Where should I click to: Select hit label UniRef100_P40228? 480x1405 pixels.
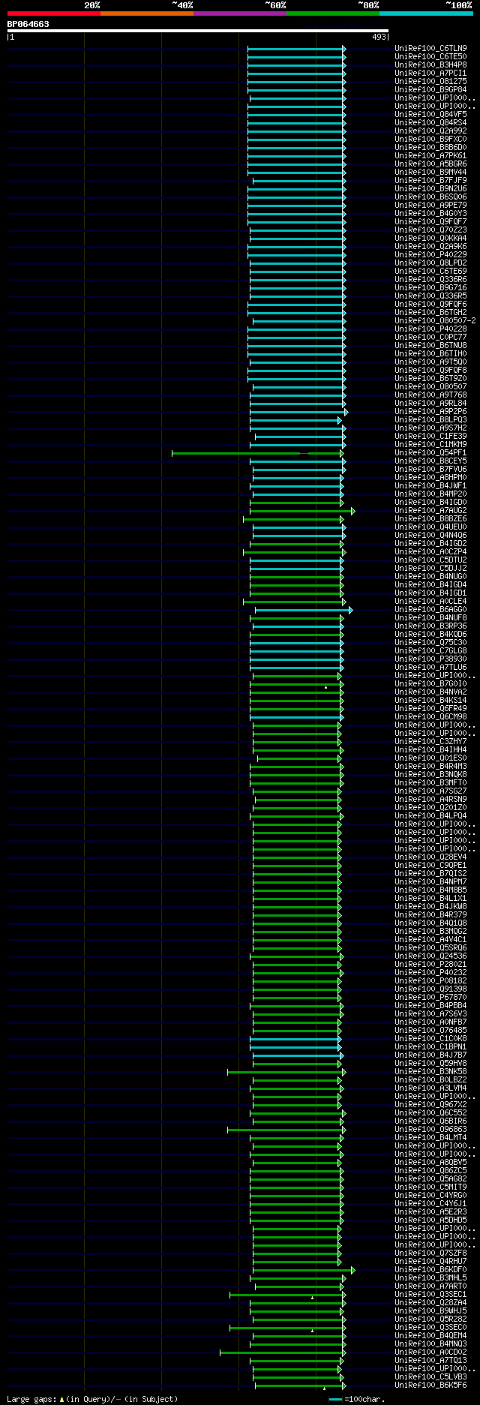tap(430, 329)
